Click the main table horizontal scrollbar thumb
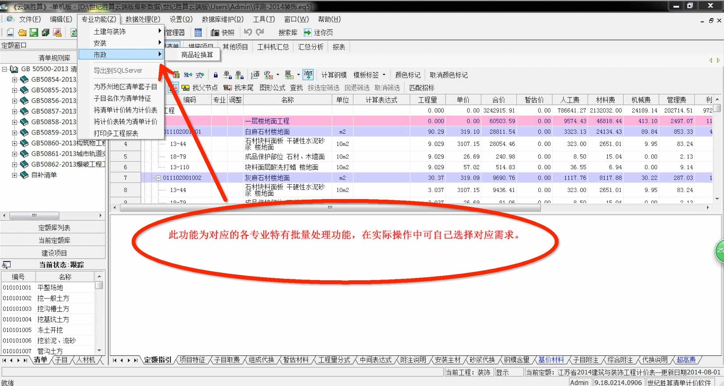Screen dimensions: 724x386 pyautogui.click(x=330, y=208)
